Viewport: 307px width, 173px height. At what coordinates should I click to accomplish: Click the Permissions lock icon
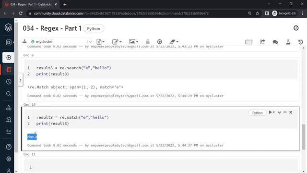(148, 42)
